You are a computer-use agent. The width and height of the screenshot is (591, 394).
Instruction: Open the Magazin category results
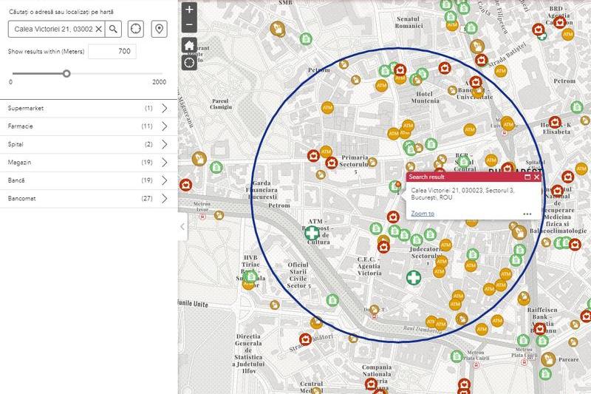(x=164, y=163)
